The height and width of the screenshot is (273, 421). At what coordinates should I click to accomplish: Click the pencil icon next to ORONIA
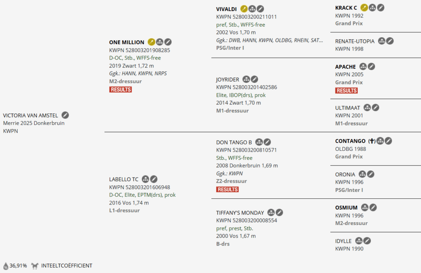point(370,174)
